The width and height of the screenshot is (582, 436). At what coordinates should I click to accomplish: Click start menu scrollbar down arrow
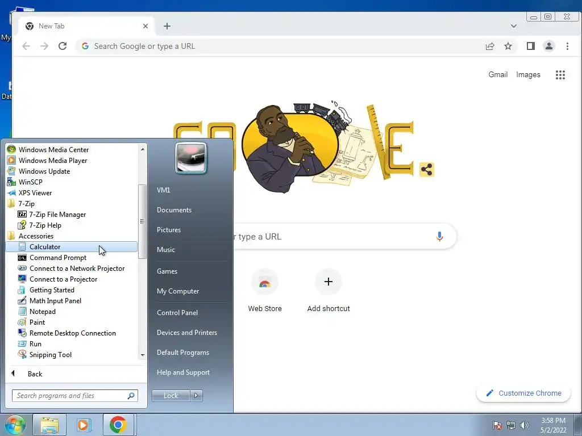click(x=143, y=355)
